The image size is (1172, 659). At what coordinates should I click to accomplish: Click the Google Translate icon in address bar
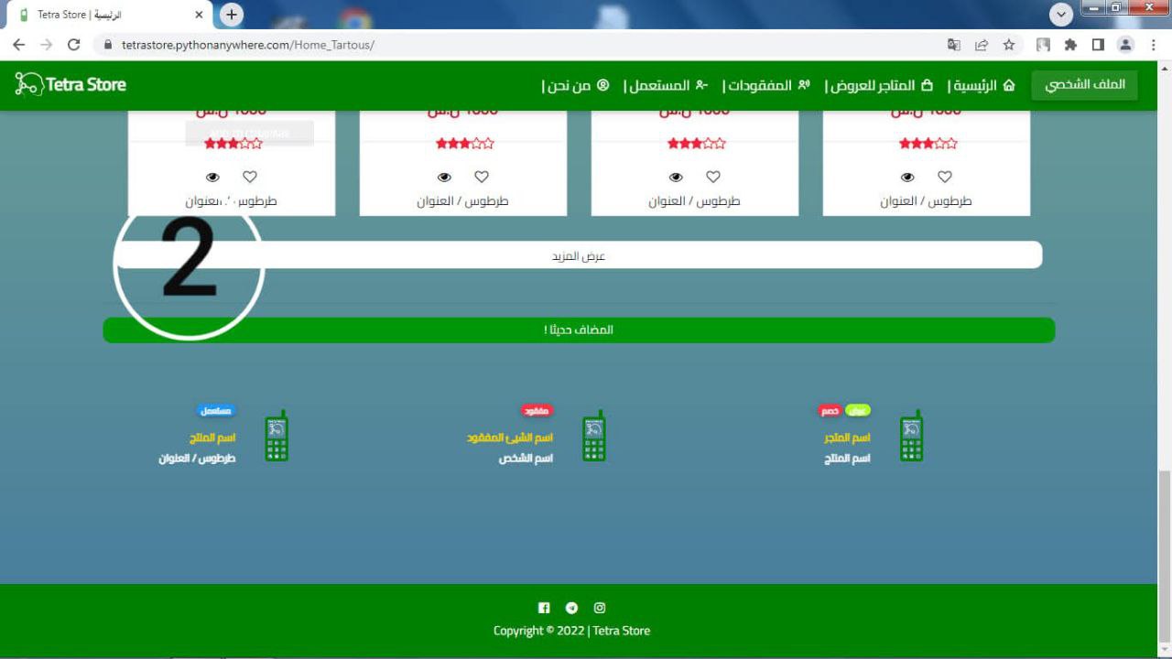[x=954, y=45]
